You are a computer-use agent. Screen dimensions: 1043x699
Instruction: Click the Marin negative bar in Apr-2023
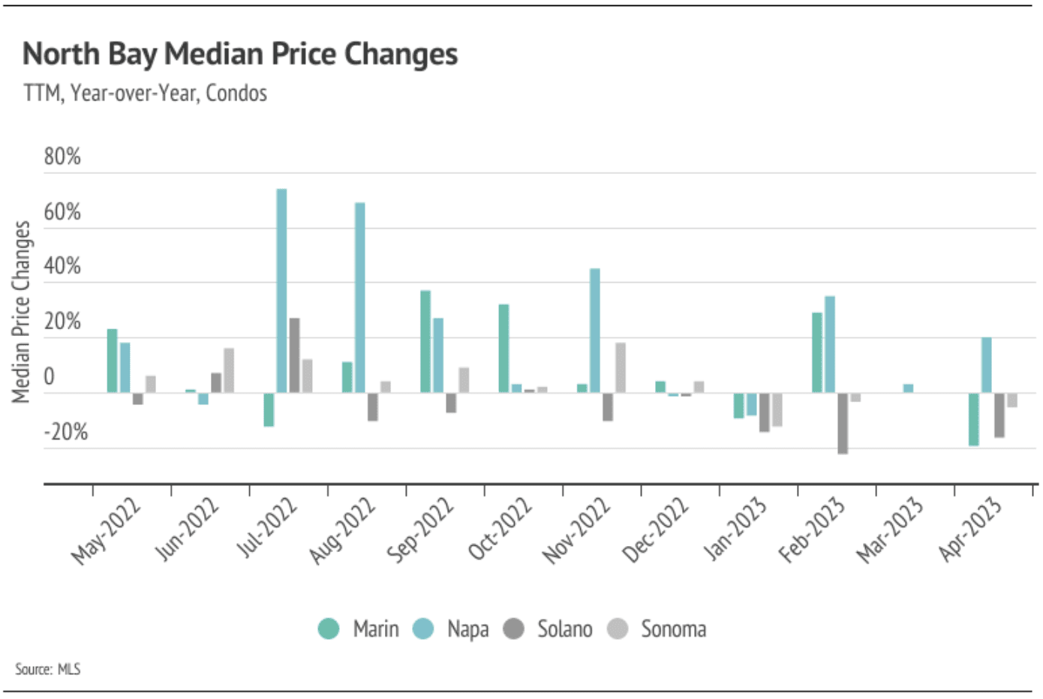click(973, 419)
